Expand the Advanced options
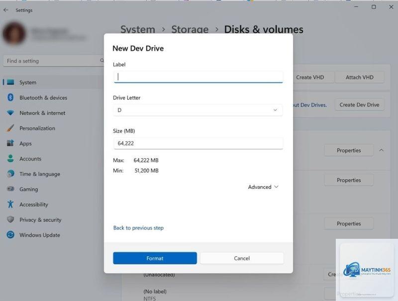The image size is (398, 301). coord(263,187)
